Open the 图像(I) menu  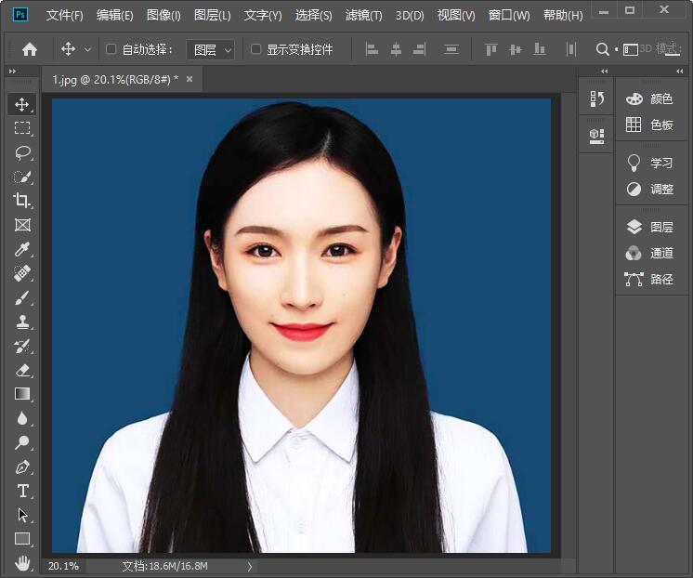(163, 16)
